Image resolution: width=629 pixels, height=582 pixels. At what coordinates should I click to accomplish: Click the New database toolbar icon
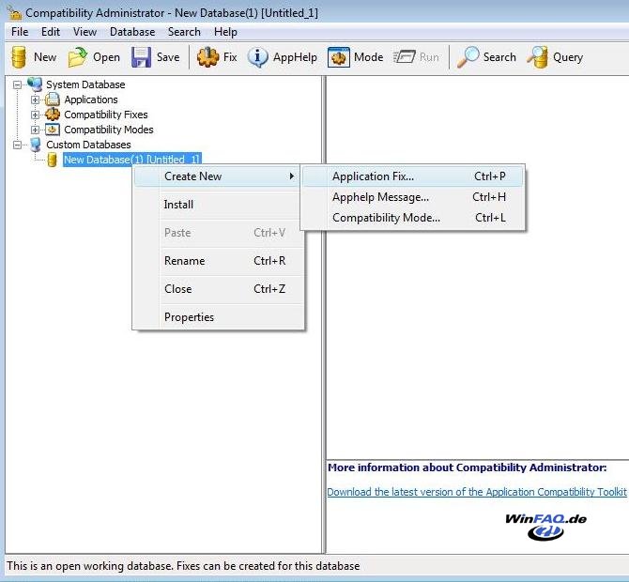[x=19, y=57]
